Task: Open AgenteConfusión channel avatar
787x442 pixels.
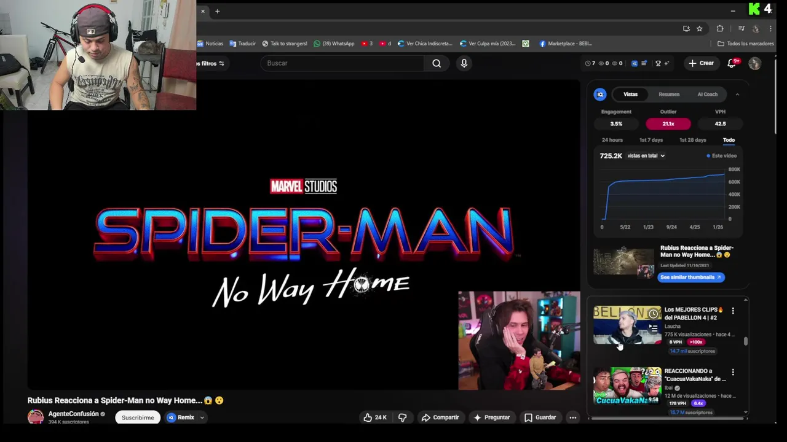Action: coord(36,417)
